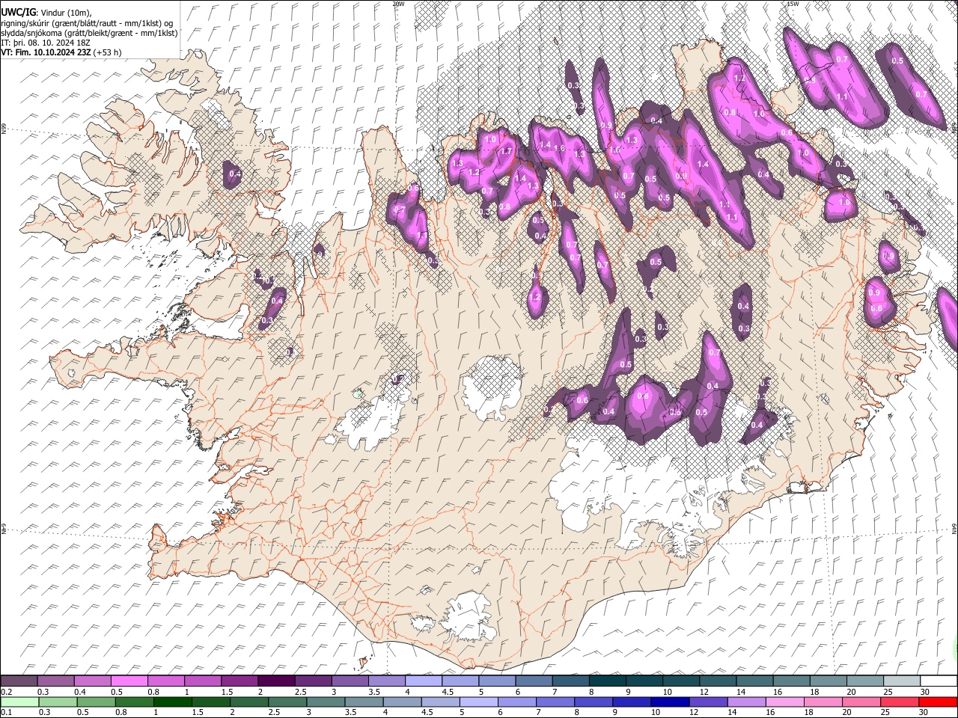The height and width of the screenshot is (718, 958).
Task: Click the '15W' longitude label
Action: point(793,4)
